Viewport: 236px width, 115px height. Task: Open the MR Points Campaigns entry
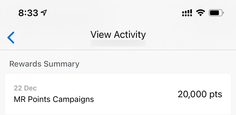(118, 94)
